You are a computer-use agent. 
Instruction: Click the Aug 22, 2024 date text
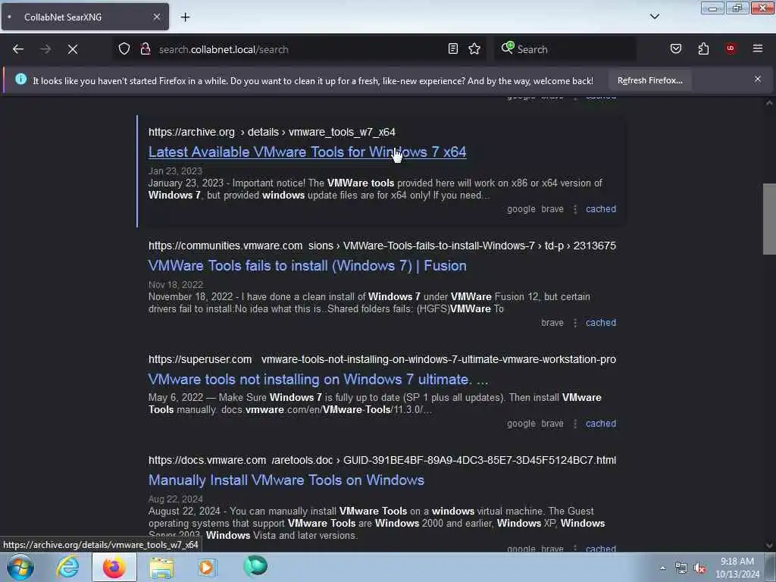coord(175,499)
